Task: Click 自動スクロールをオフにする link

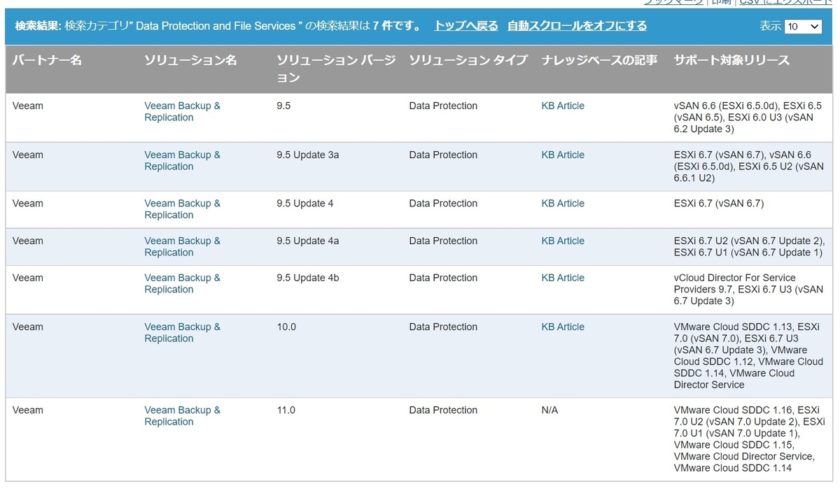Action: 577,26
